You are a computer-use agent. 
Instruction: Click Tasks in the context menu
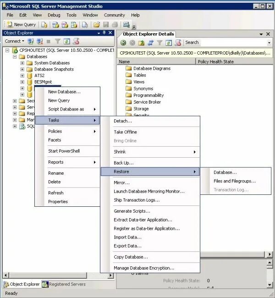pos(68,120)
